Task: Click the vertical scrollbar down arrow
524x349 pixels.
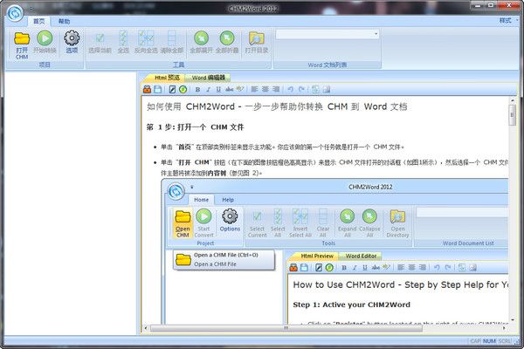Action: pyautogui.click(x=512, y=320)
